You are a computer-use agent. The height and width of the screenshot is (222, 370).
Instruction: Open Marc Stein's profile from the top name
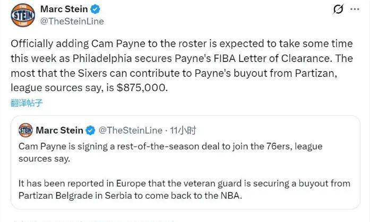pyautogui.click(x=63, y=9)
